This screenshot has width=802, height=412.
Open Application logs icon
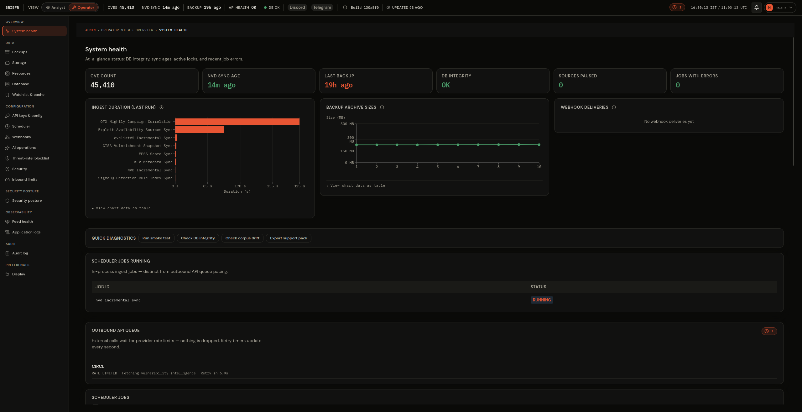8,232
